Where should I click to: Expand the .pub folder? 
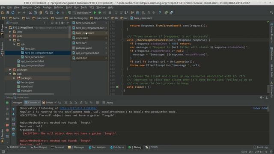coord(10,36)
